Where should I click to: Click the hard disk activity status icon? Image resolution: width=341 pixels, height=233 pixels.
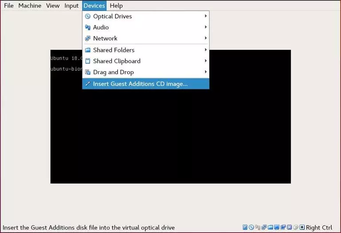point(245,227)
